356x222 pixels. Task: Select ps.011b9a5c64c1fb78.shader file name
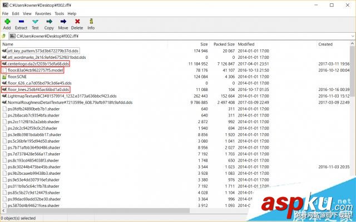coord(33,186)
